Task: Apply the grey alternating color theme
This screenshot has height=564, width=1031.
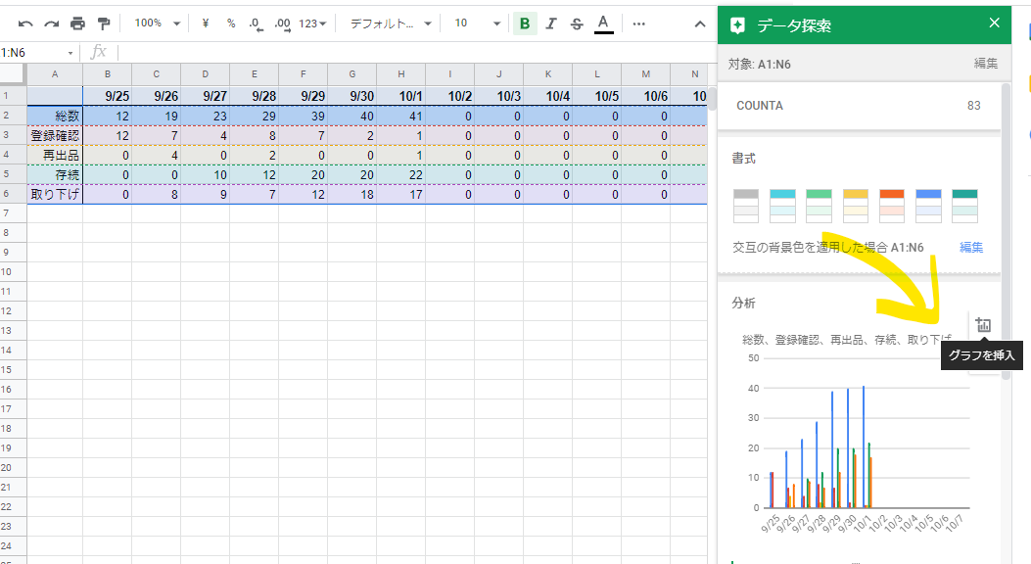Action: [746, 207]
